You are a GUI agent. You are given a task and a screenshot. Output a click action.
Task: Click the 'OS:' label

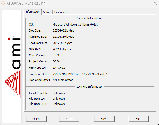coord(31,24)
